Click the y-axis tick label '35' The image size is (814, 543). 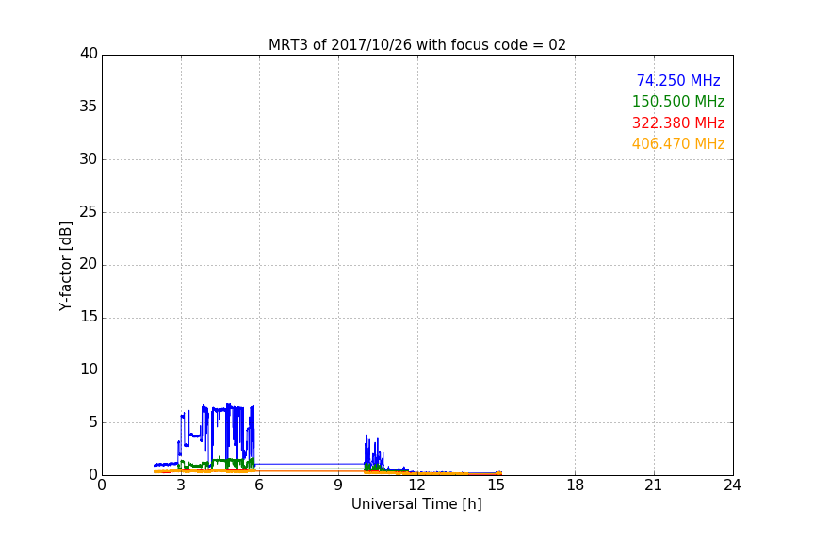[x=89, y=106]
